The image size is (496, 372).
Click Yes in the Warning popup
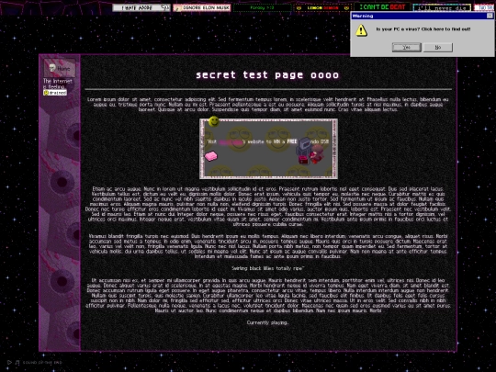click(407, 47)
